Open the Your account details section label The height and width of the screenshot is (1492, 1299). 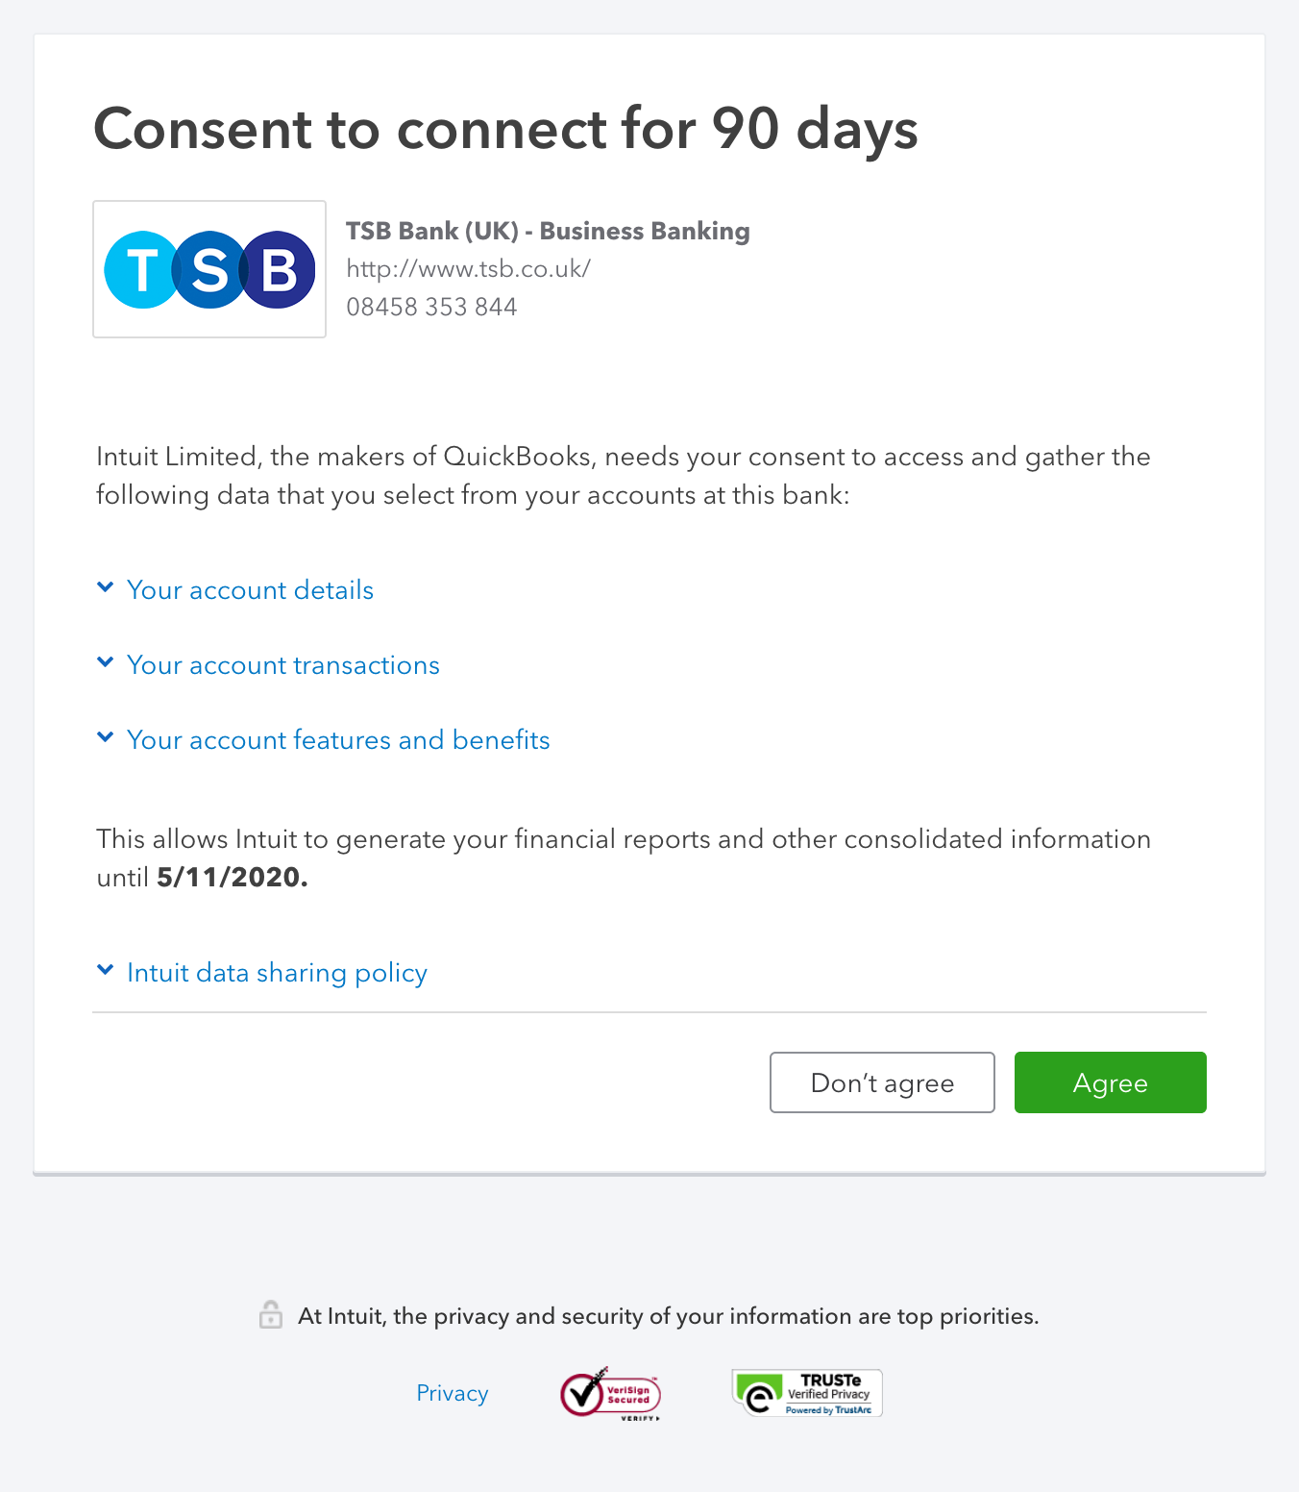[250, 590]
